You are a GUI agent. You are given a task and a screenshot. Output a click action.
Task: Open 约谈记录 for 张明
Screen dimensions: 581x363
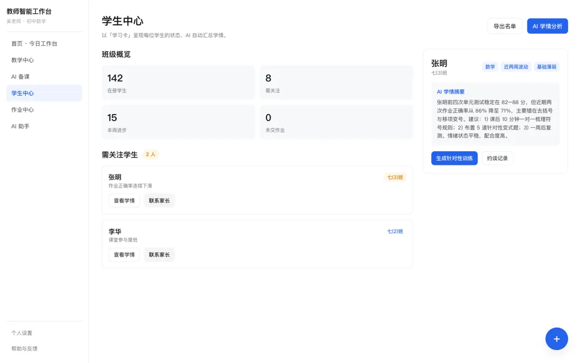(497, 159)
